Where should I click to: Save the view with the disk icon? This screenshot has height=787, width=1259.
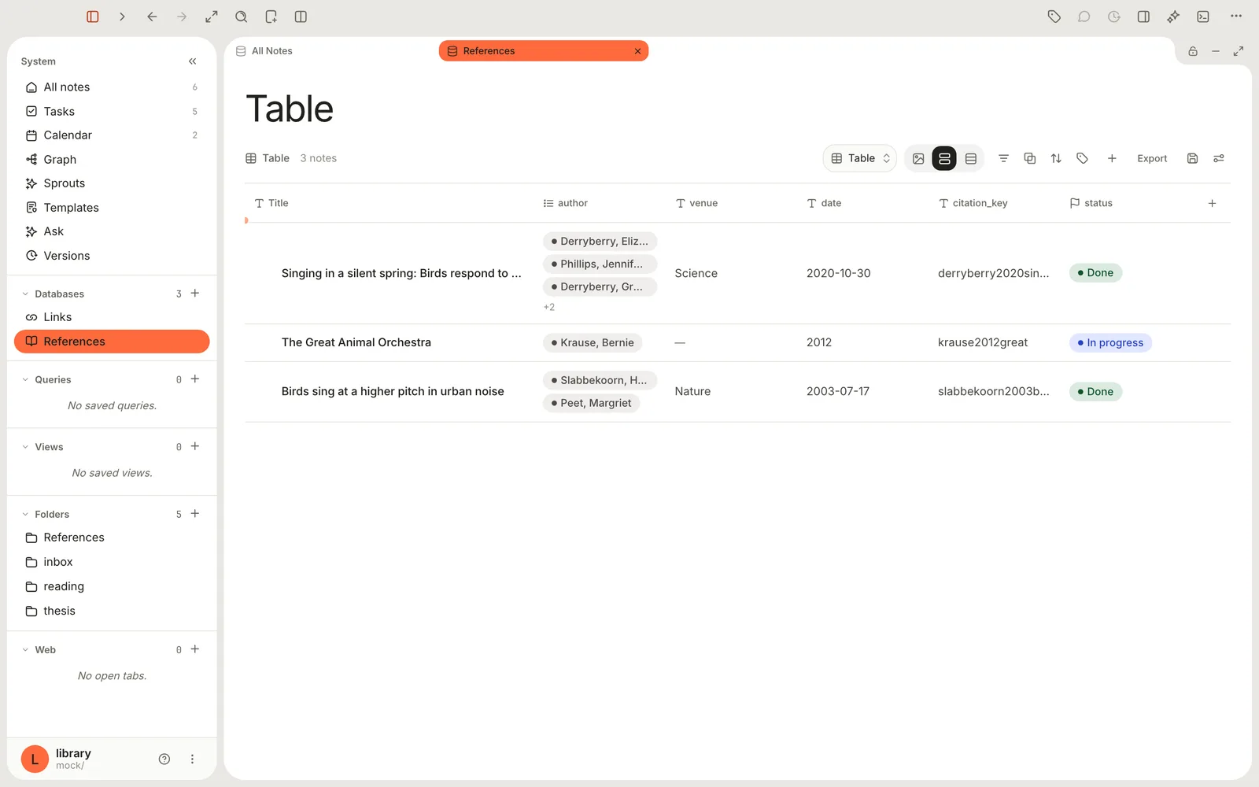click(1193, 158)
